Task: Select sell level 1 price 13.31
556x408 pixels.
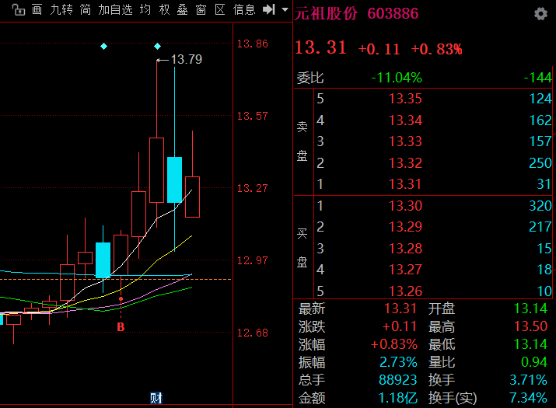Action: click(405, 184)
